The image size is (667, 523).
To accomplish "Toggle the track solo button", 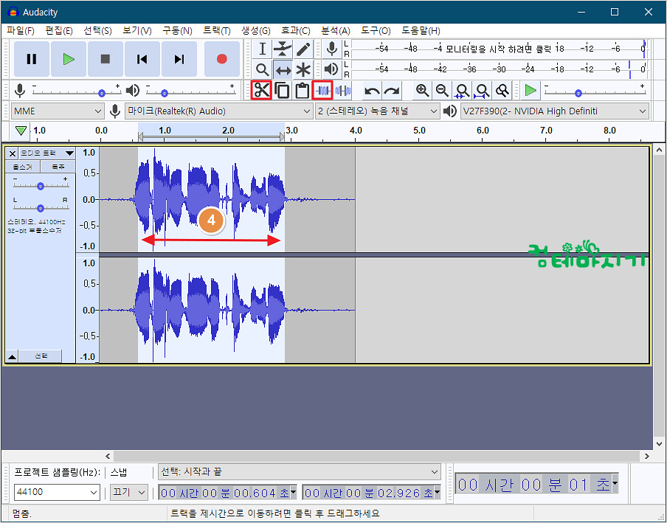I will 58,167.
